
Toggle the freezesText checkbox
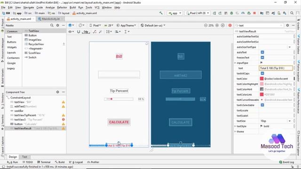(262, 57)
